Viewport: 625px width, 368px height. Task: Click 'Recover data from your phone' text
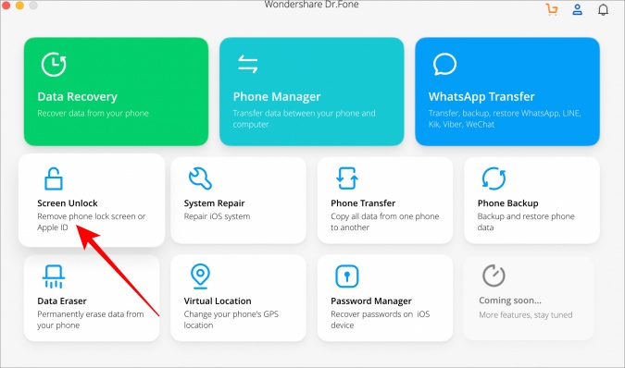(x=93, y=114)
